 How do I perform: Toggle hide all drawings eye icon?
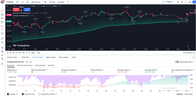(x=2, y=59)
